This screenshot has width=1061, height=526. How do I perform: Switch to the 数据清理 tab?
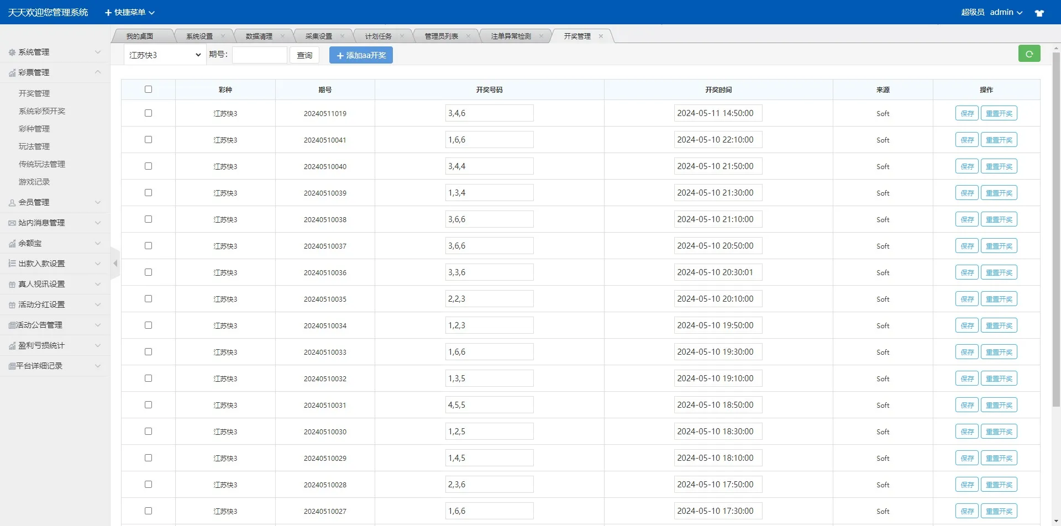260,35
